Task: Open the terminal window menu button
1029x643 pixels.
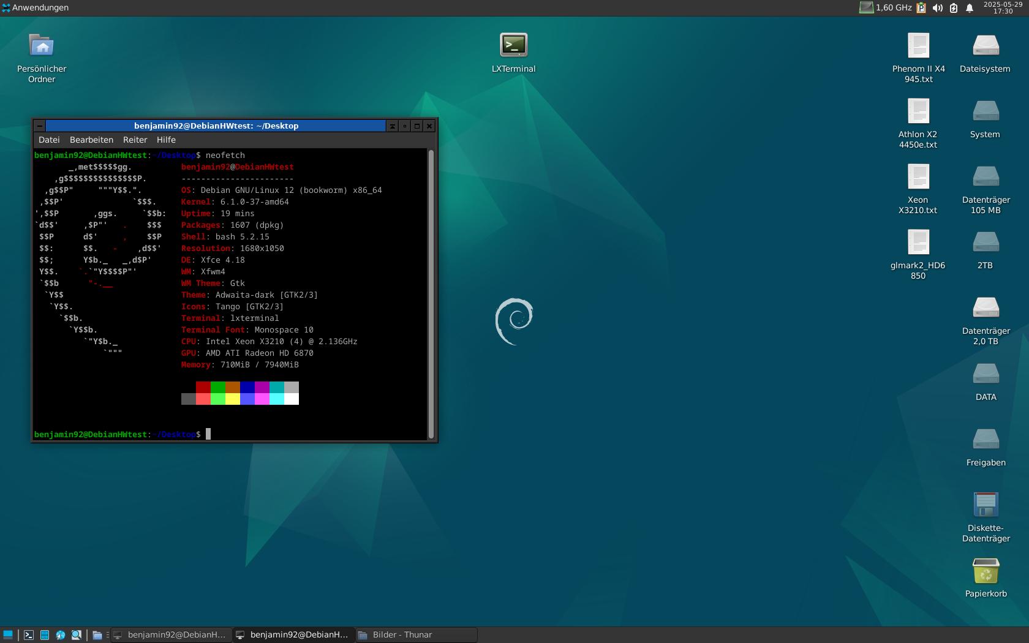Action: [40, 126]
